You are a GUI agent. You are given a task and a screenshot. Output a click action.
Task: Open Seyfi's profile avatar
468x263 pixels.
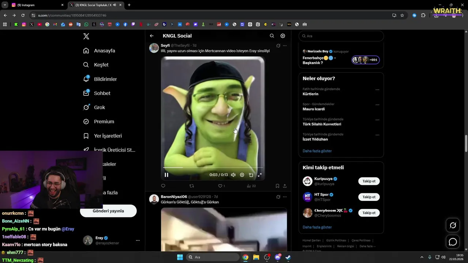pos(154,48)
